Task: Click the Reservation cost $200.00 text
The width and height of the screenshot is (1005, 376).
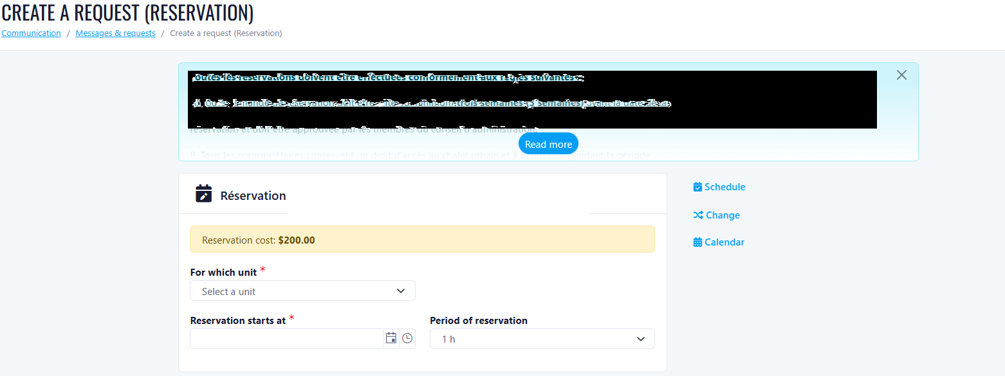Action: [x=259, y=240]
